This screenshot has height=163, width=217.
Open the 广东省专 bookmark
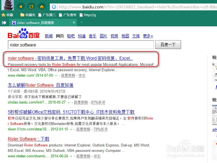point(68,15)
